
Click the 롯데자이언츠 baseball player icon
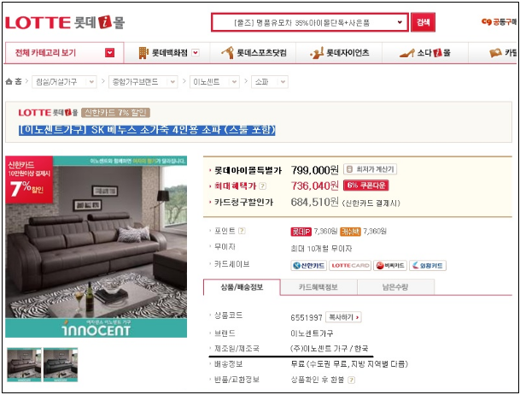click(317, 53)
